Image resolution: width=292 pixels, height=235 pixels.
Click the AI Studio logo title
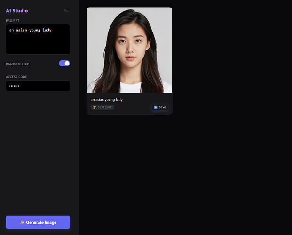pos(17,11)
